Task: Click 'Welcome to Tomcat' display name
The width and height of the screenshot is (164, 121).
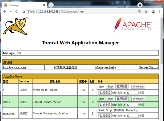Action: coord(45,90)
